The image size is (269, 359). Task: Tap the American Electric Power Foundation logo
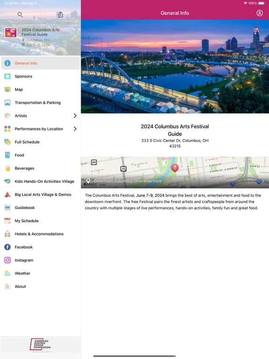[41, 345]
